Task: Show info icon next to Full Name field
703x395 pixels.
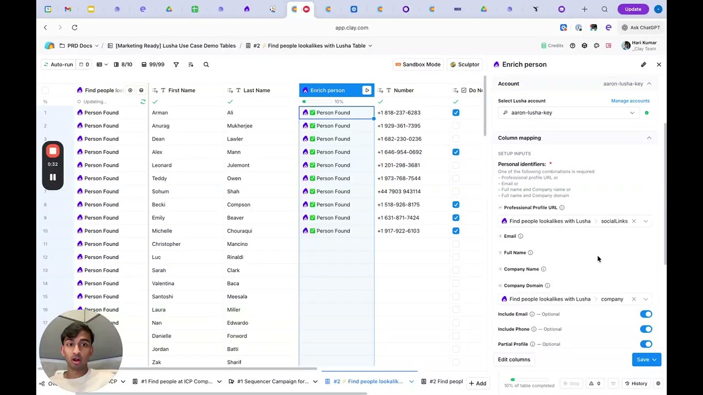Action: 530,252
